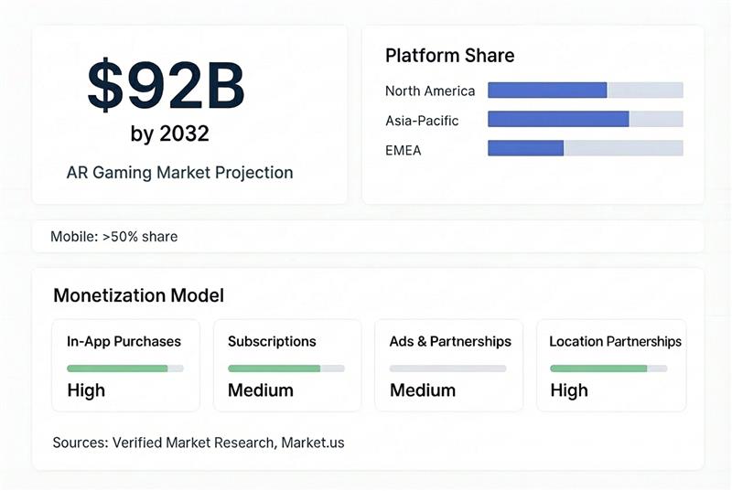Viewport: 732px width, 491px height.
Task: Click the Sources line with Market.us
Action: [199, 443]
